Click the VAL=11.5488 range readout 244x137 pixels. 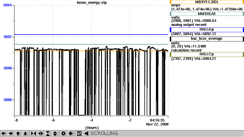coord(189,46)
